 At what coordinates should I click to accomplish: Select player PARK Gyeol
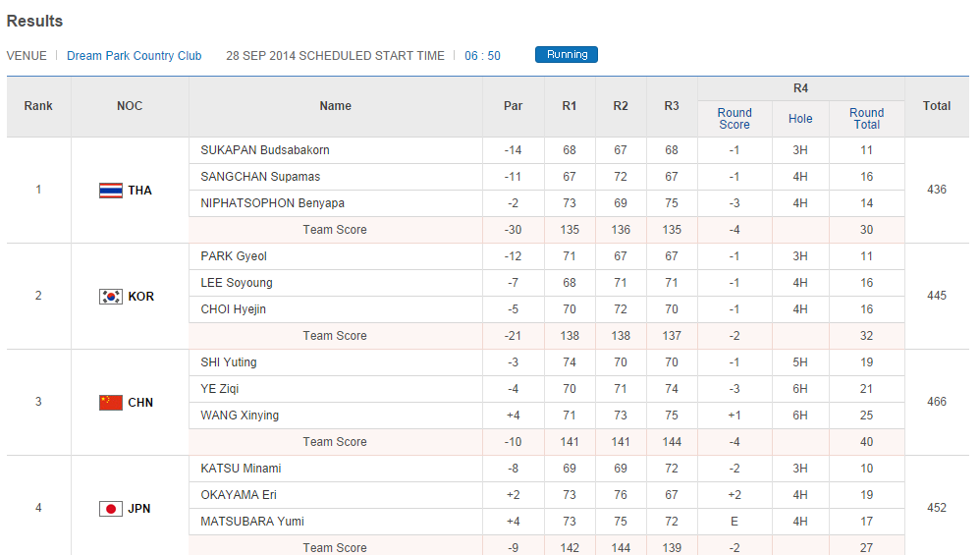234,256
